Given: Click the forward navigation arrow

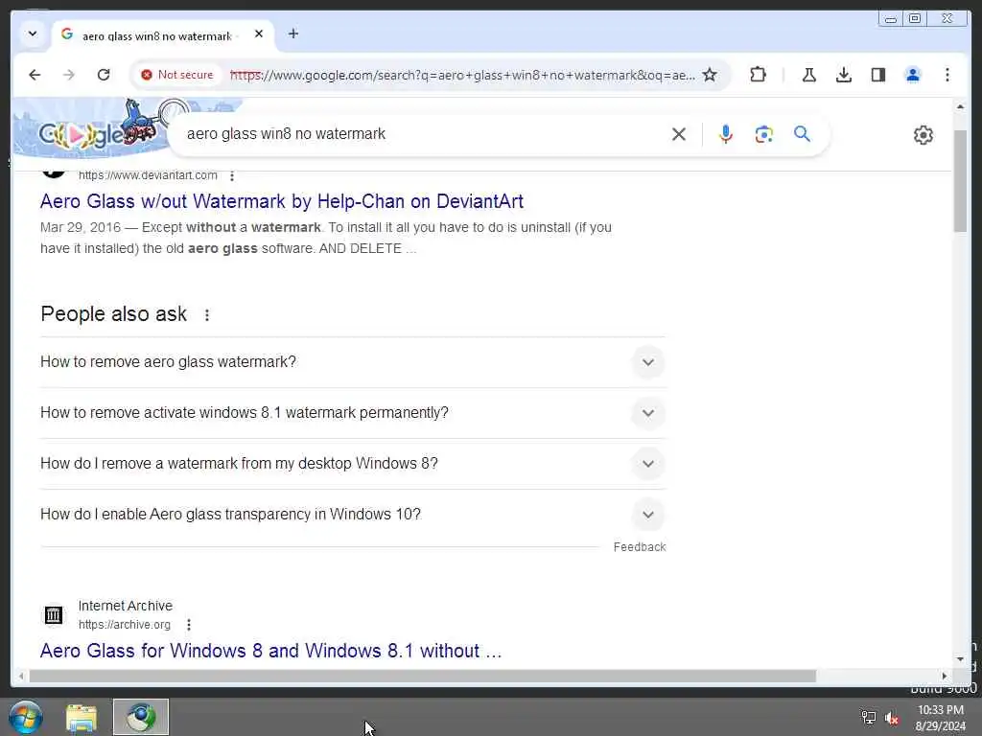Looking at the screenshot, I should pyautogui.click(x=69, y=75).
